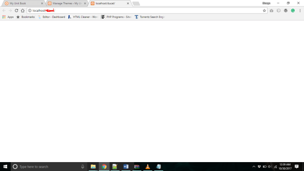
Task: Click the taskbar microphone icon
Action: pyautogui.click(x=83, y=166)
